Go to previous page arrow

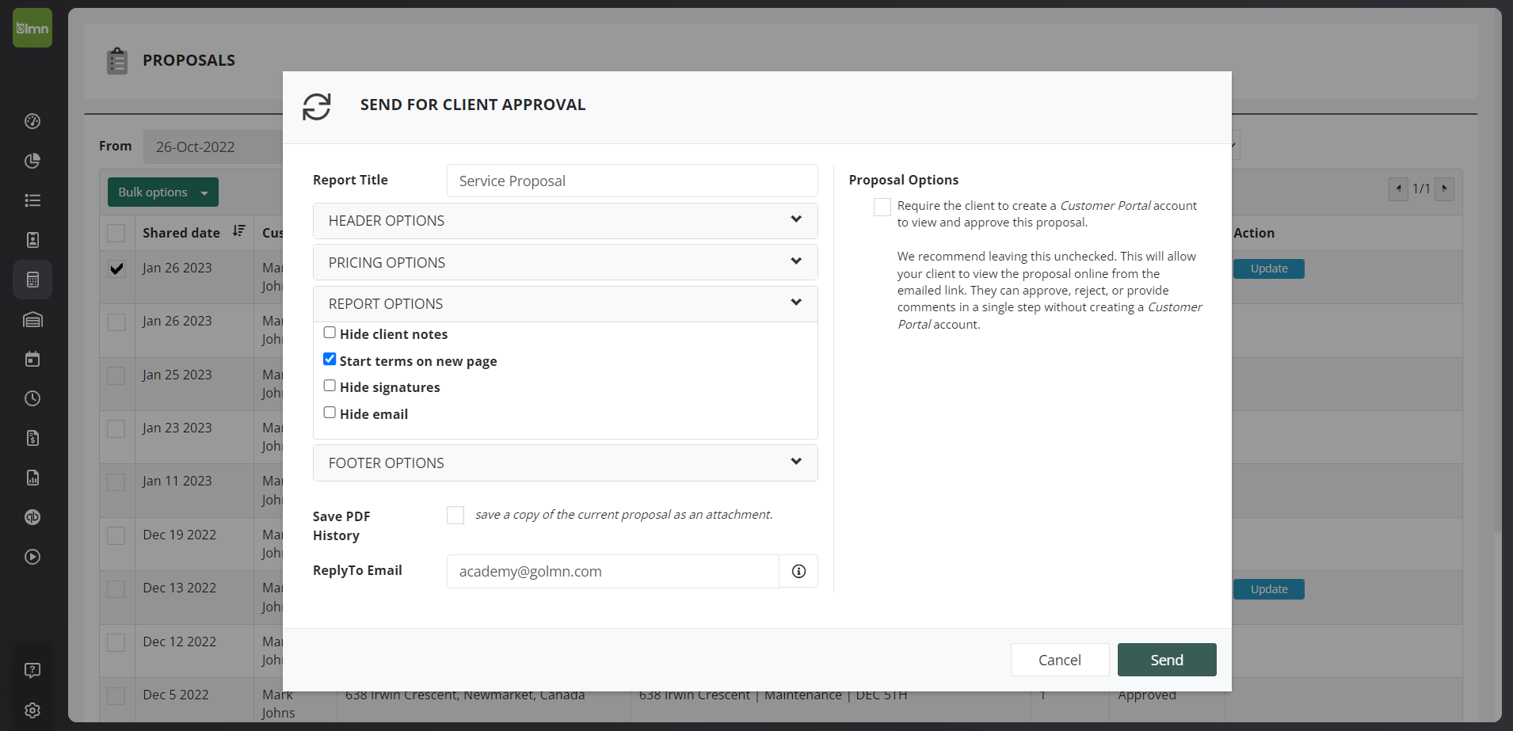coord(1398,188)
